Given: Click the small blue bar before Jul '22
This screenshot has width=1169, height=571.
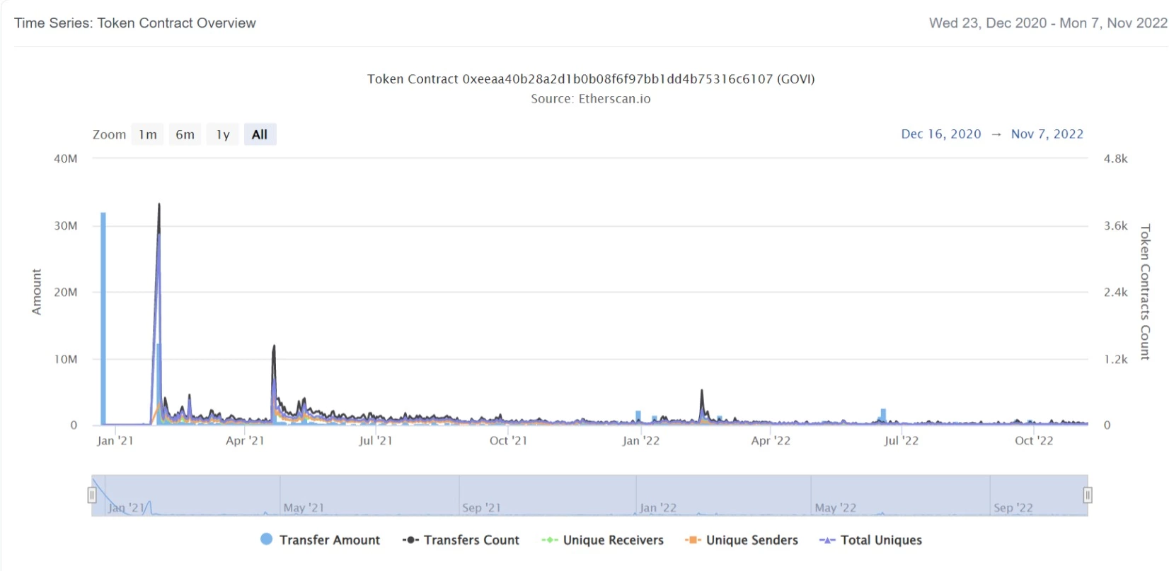Looking at the screenshot, I should point(883,416).
